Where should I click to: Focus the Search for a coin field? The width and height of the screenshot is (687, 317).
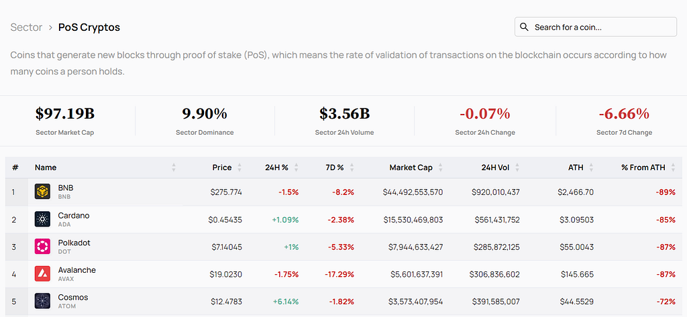click(596, 27)
